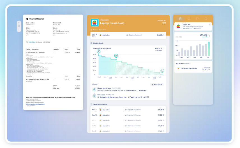Click the Apple logo on the Invoice Receipt
Screen dimensions: 240x148
(27, 19)
